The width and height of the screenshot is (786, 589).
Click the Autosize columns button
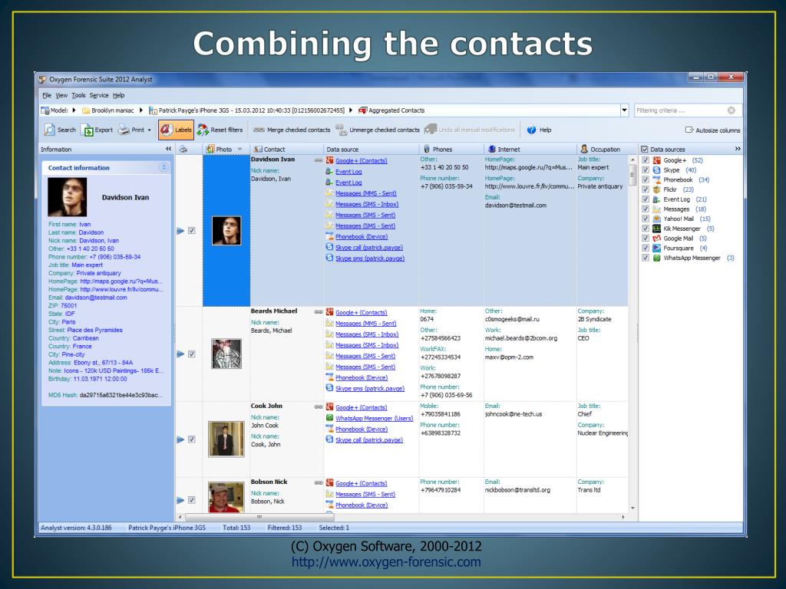click(713, 130)
